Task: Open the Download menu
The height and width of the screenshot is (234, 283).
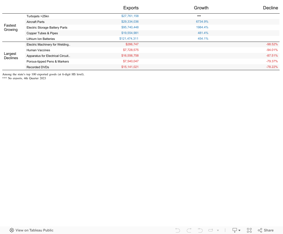Action: 236,230
